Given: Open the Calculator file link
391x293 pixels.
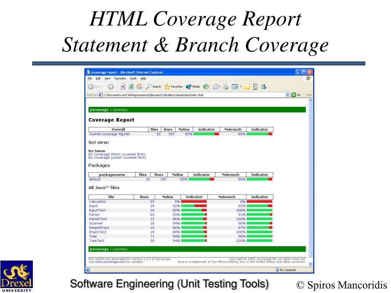Looking at the screenshot, I should click(x=97, y=201).
